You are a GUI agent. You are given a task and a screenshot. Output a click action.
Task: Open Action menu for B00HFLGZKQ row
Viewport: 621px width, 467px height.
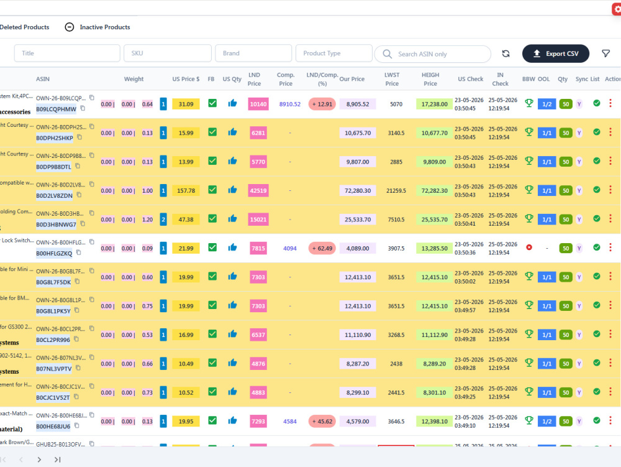coord(610,247)
